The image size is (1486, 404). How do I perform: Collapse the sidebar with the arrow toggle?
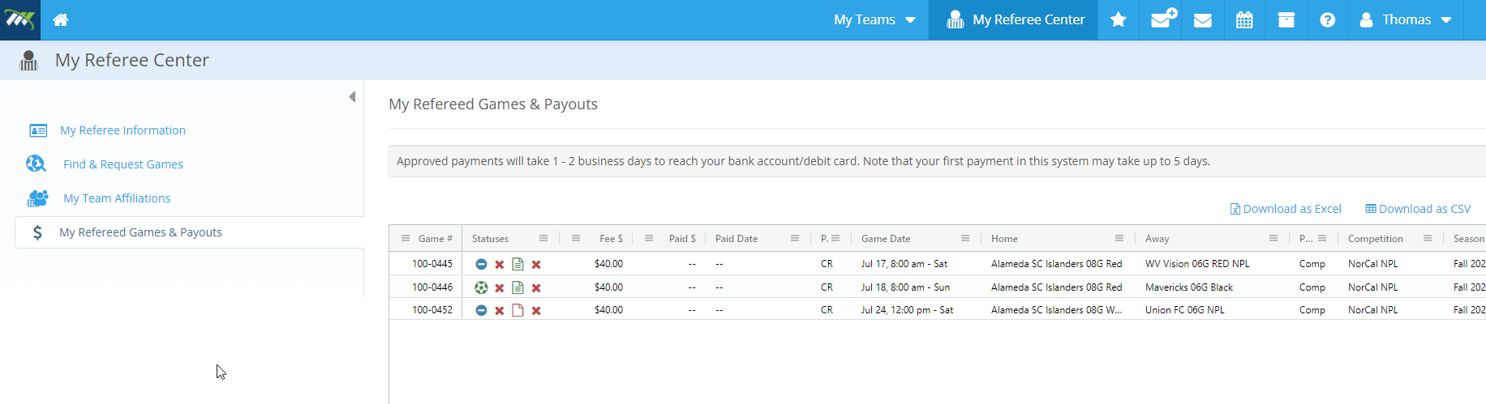tap(352, 97)
